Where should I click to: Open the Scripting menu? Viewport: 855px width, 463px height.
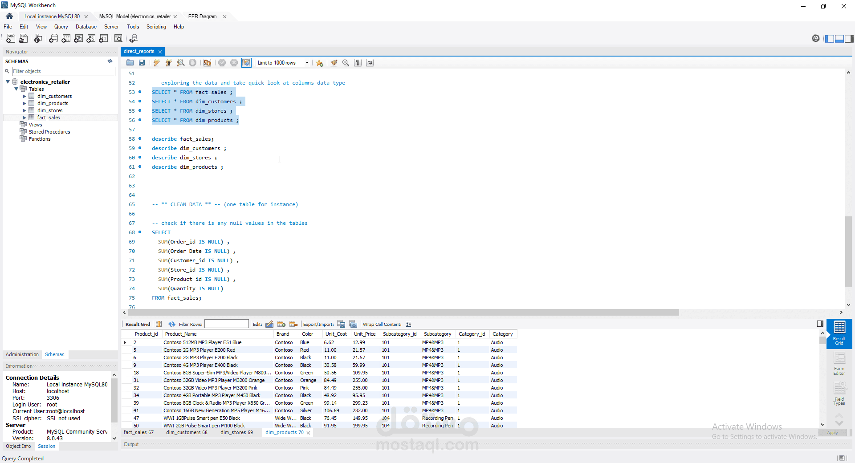pyautogui.click(x=156, y=27)
